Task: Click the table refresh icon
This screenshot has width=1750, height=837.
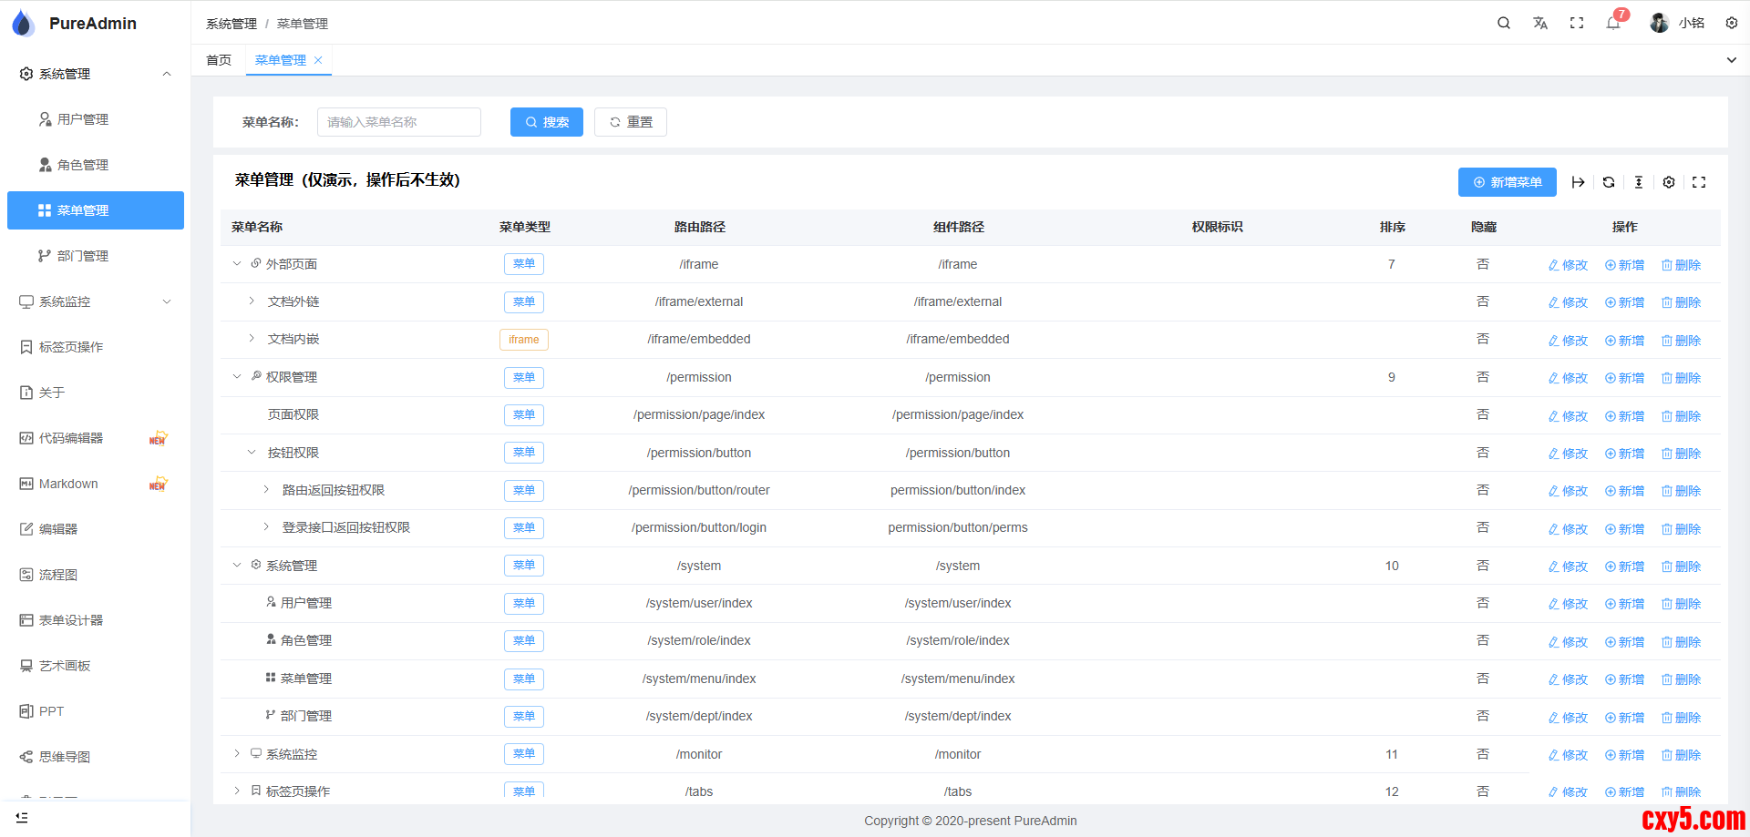Action: 1609,182
